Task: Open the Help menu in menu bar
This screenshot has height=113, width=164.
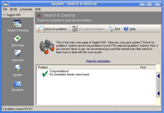Action: (38, 9)
